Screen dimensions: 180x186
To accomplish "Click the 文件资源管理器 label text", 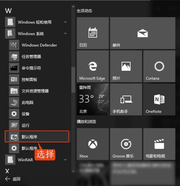I will pos(35,91).
